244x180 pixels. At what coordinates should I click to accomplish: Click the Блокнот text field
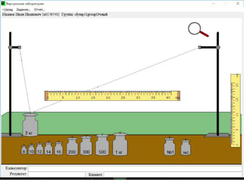(x=173, y=174)
